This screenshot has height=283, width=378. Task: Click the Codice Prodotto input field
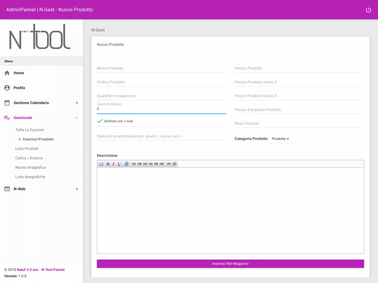click(161, 82)
